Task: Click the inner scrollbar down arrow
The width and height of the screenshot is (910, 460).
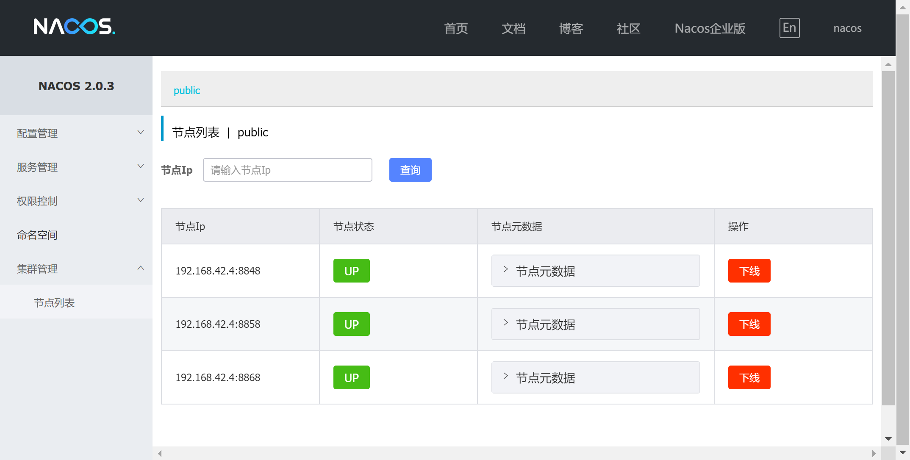Action: tap(888, 439)
